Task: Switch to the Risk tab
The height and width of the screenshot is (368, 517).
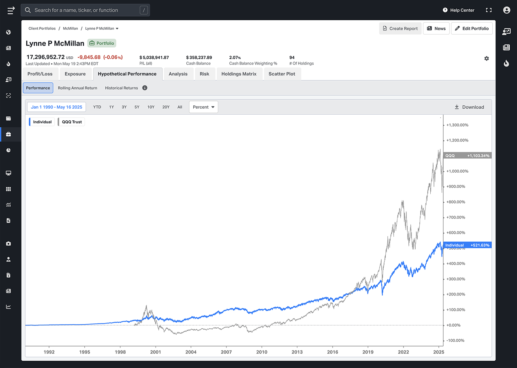Action: click(205, 74)
